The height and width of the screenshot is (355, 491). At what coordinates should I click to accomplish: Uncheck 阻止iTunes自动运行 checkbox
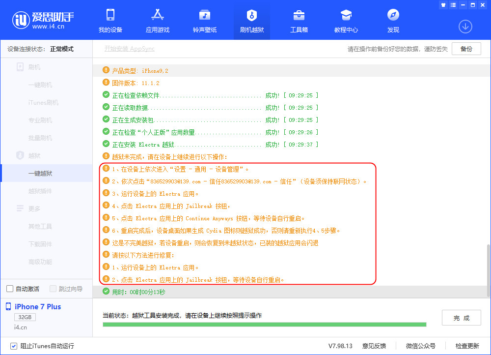pyautogui.click(x=13, y=346)
